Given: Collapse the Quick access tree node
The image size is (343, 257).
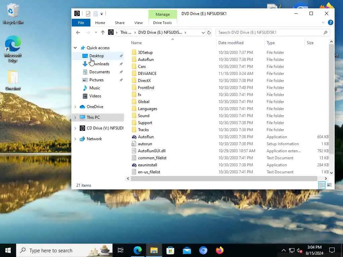Looking at the screenshot, I should (75, 48).
